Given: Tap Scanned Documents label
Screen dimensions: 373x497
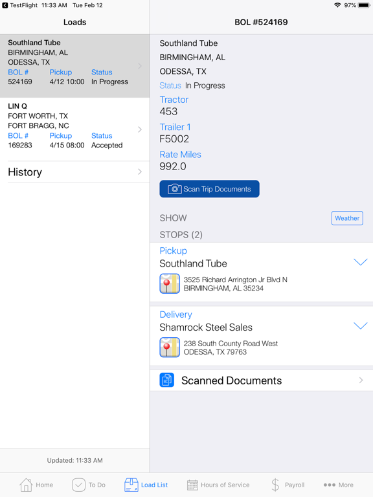Looking at the screenshot, I should pos(232,381).
